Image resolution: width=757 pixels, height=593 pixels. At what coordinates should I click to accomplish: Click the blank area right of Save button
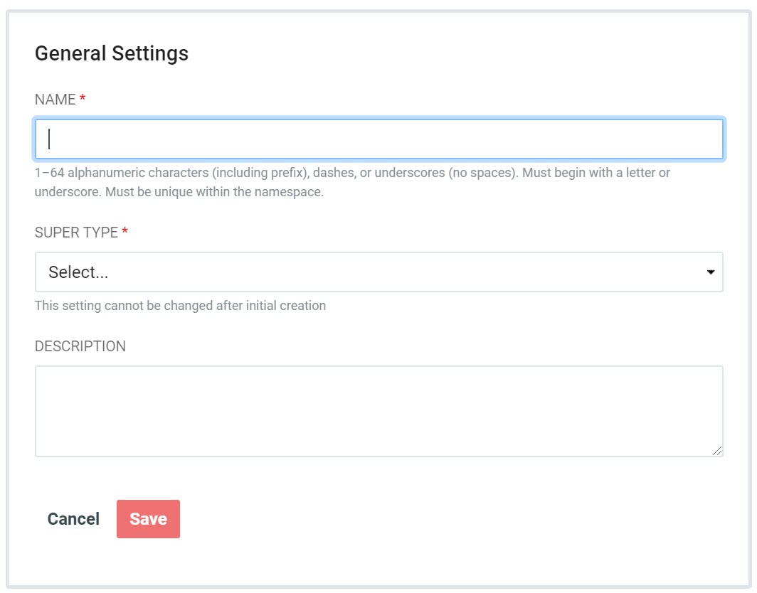coord(427,519)
